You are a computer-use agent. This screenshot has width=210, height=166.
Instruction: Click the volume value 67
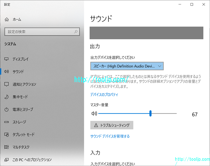(195, 115)
